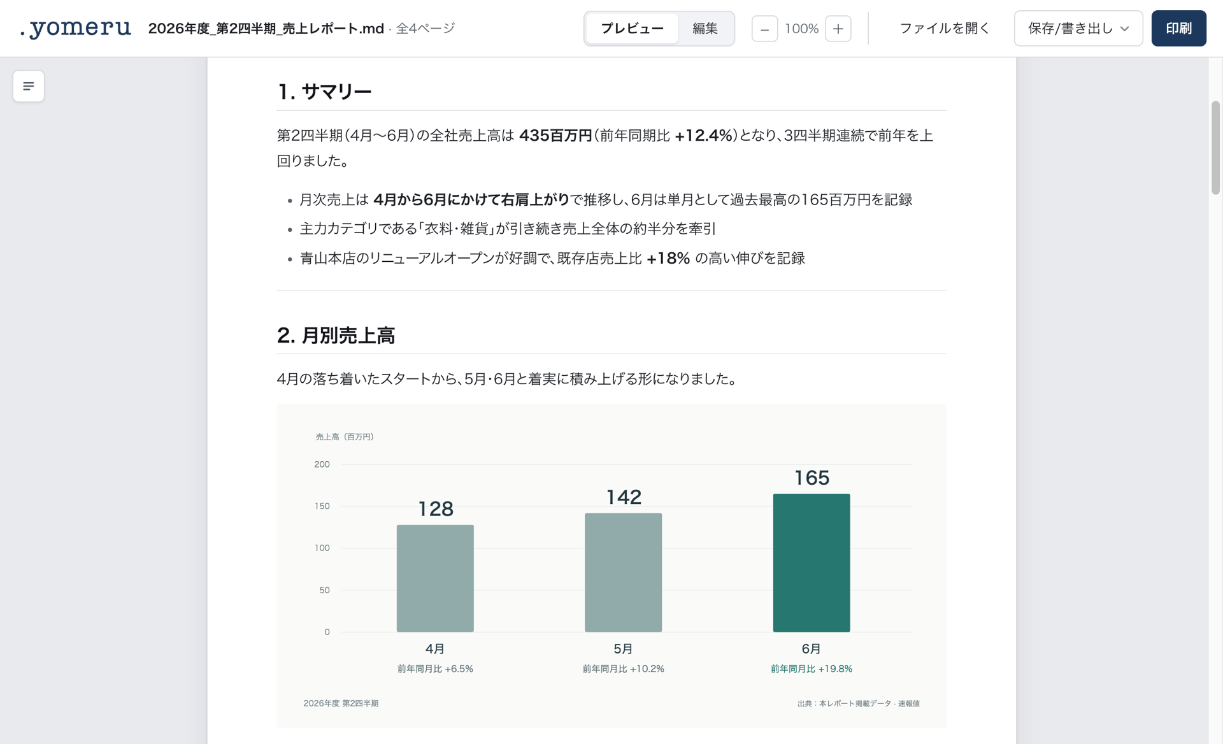Viewport: 1223px width, 744px height.
Task: Click the zoom in plus button
Action: (x=838, y=29)
